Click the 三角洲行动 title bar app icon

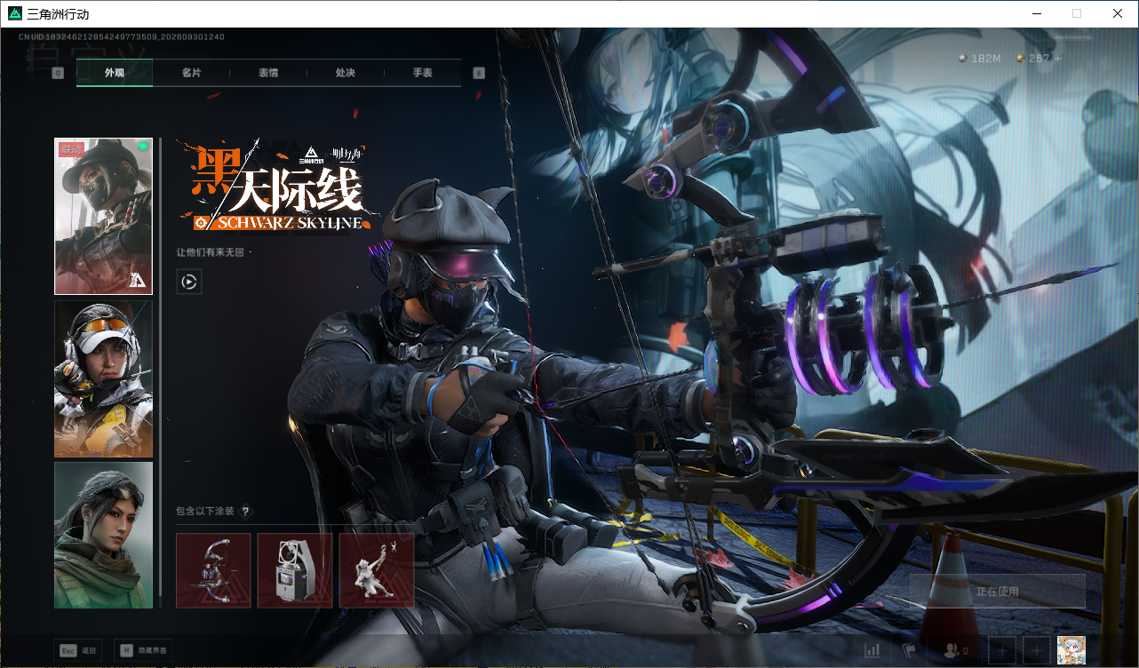(x=15, y=13)
